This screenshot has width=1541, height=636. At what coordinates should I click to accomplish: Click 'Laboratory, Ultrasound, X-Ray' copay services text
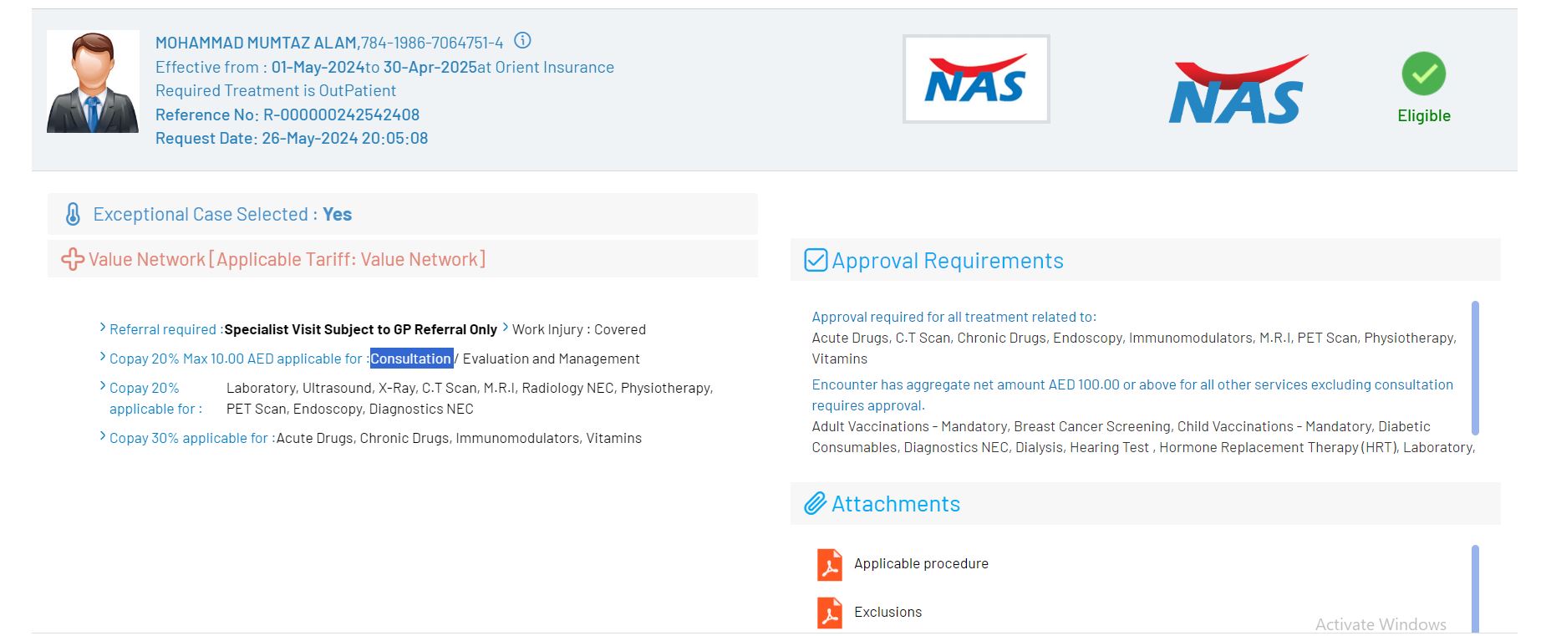(x=470, y=398)
